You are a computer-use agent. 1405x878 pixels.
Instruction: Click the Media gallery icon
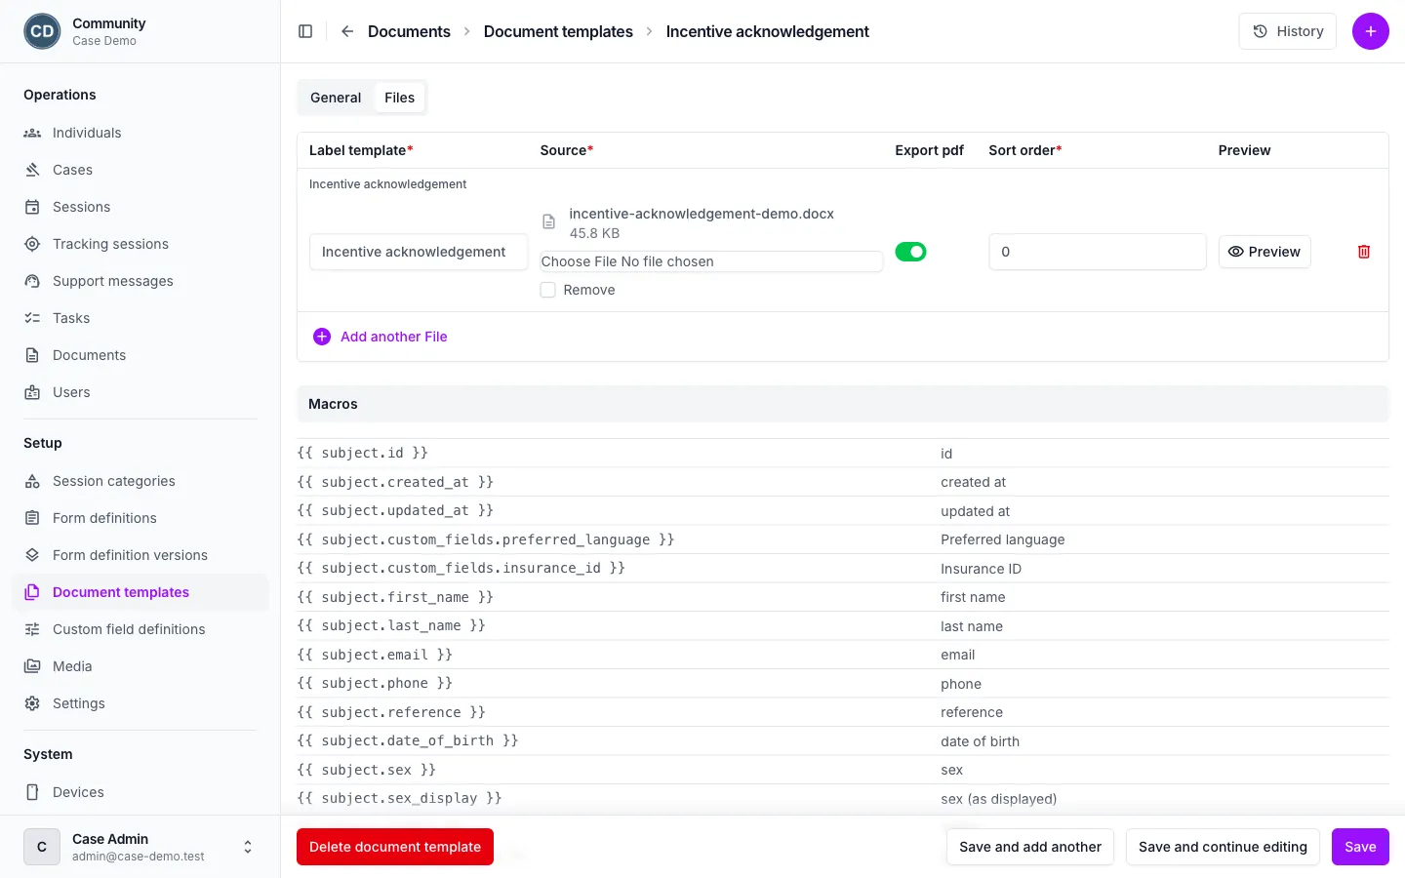(x=32, y=666)
